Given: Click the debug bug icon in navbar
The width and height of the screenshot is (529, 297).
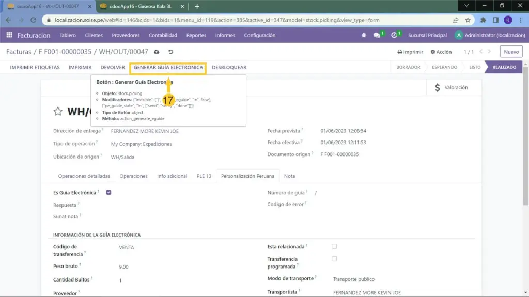Looking at the screenshot, I should [364, 35].
